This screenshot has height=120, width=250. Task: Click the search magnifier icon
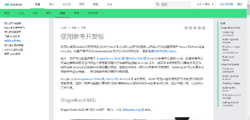point(158,4)
